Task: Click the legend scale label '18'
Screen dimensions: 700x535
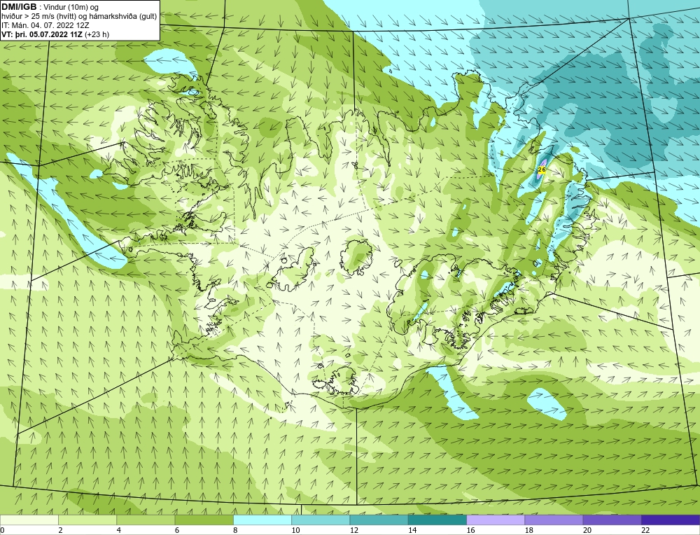Action: tap(528, 530)
